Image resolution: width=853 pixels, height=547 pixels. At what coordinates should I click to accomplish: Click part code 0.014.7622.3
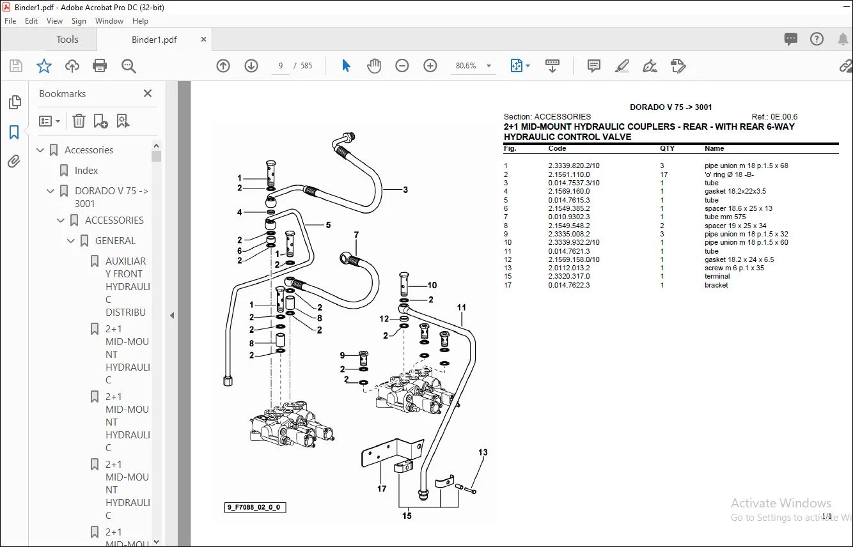pos(568,285)
